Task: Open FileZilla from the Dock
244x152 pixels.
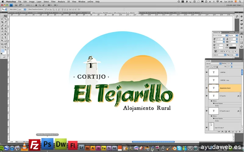Action: click(x=34, y=145)
